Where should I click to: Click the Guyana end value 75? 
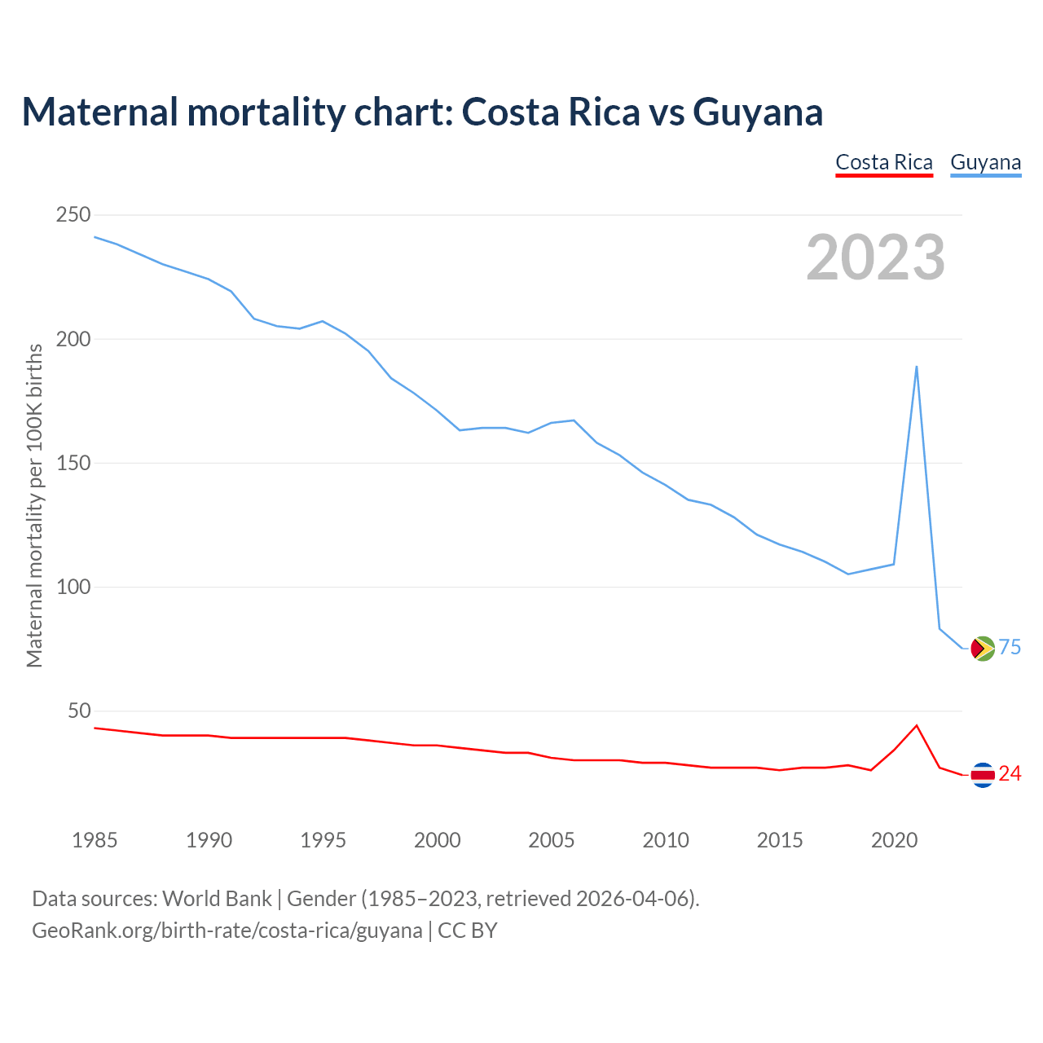(x=1010, y=648)
